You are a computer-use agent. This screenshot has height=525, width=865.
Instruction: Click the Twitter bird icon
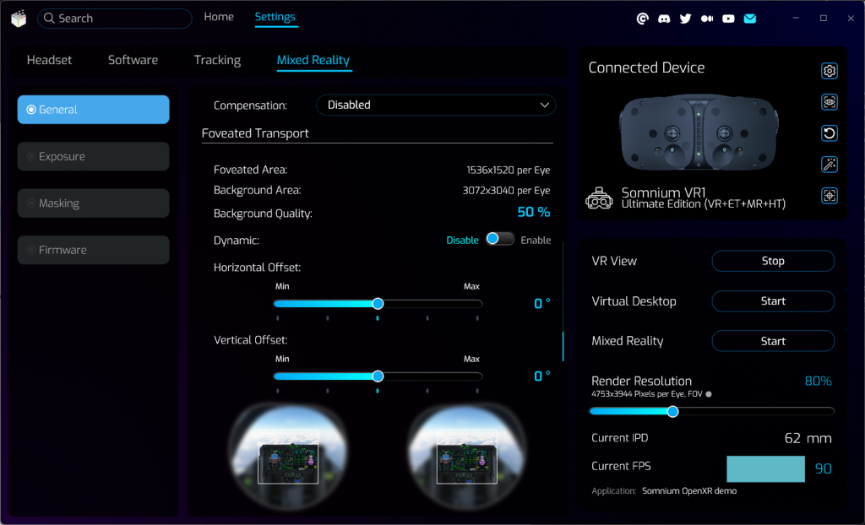point(685,19)
